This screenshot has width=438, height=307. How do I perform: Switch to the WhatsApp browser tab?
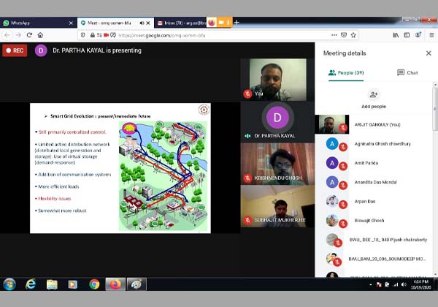36,23
